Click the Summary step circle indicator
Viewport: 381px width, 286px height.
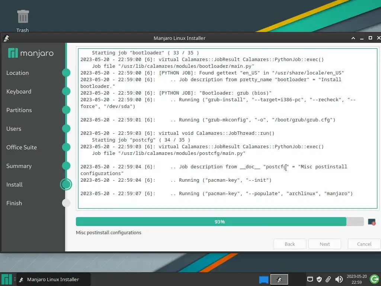pyautogui.click(x=66, y=166)
